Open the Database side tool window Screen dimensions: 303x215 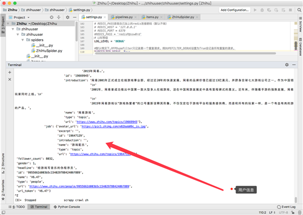tap(300, 47)
